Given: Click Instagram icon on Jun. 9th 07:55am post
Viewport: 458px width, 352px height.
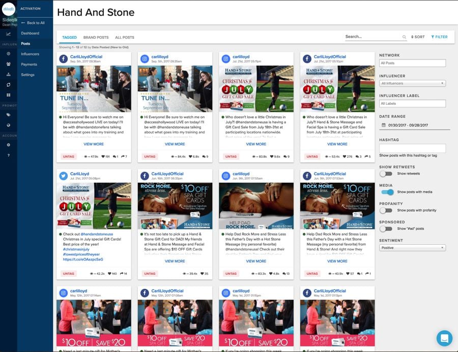Looking at the screenshot, I should (226, 175).
